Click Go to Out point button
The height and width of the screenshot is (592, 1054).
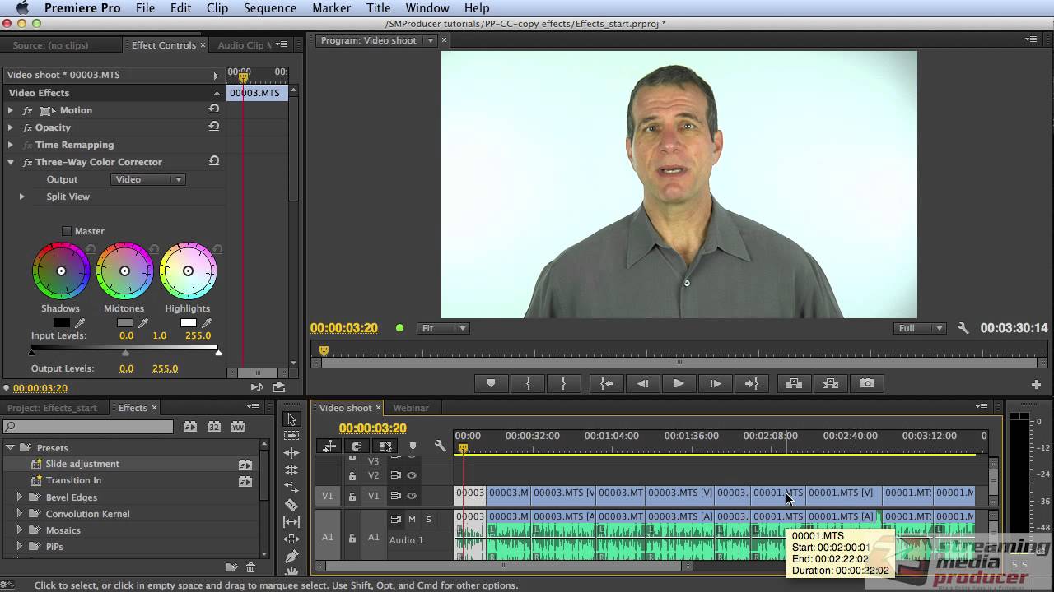(x=752, y=383)
